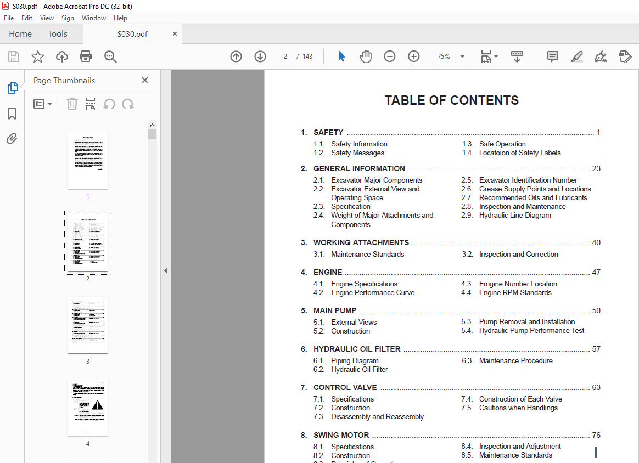This screenshot has height=463, width=639.
Task: Toggle the Bookmarks sidebar panel
Action: tap(12, 114)
